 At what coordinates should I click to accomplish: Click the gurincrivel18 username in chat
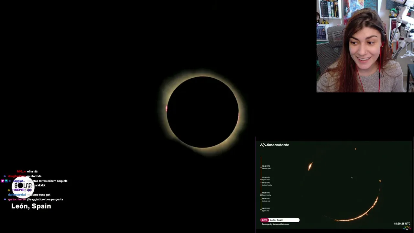click(x=17, y=199)
